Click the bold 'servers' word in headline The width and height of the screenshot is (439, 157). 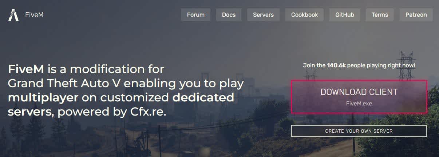pyautogui.click(x=29, y=112)
